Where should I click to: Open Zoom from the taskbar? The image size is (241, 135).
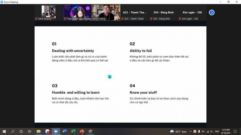coord(56,131)
